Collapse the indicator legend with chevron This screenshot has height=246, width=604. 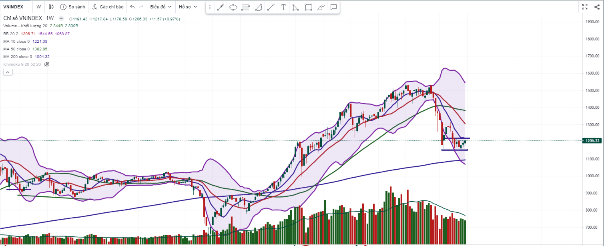pyautogui.click(x=8, y=72)
